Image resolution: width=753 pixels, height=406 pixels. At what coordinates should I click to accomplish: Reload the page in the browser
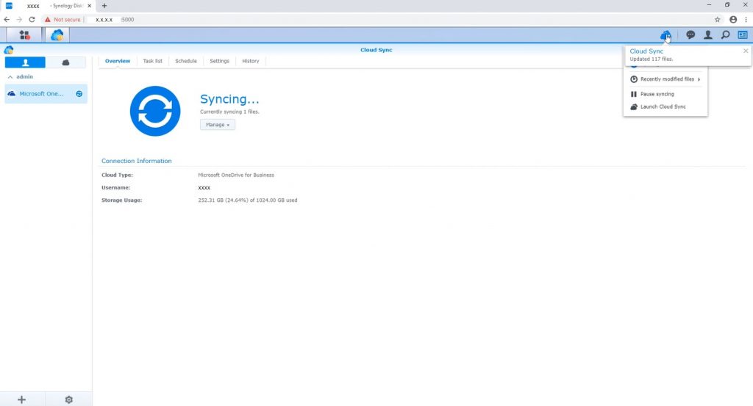click(x=32, y=20)
